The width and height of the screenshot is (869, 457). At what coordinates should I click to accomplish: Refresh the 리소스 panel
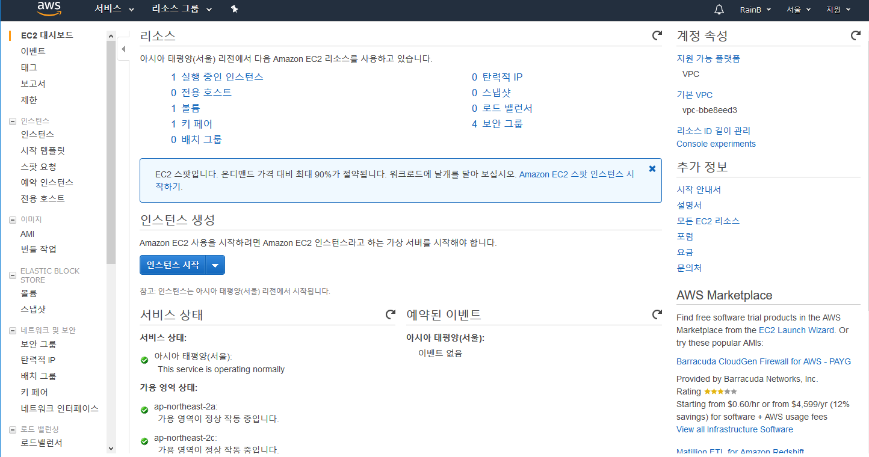[x=656, y=35]
